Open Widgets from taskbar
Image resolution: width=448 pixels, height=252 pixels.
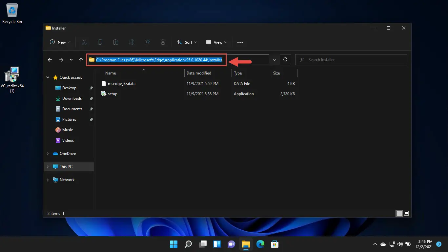click(217, 244)
